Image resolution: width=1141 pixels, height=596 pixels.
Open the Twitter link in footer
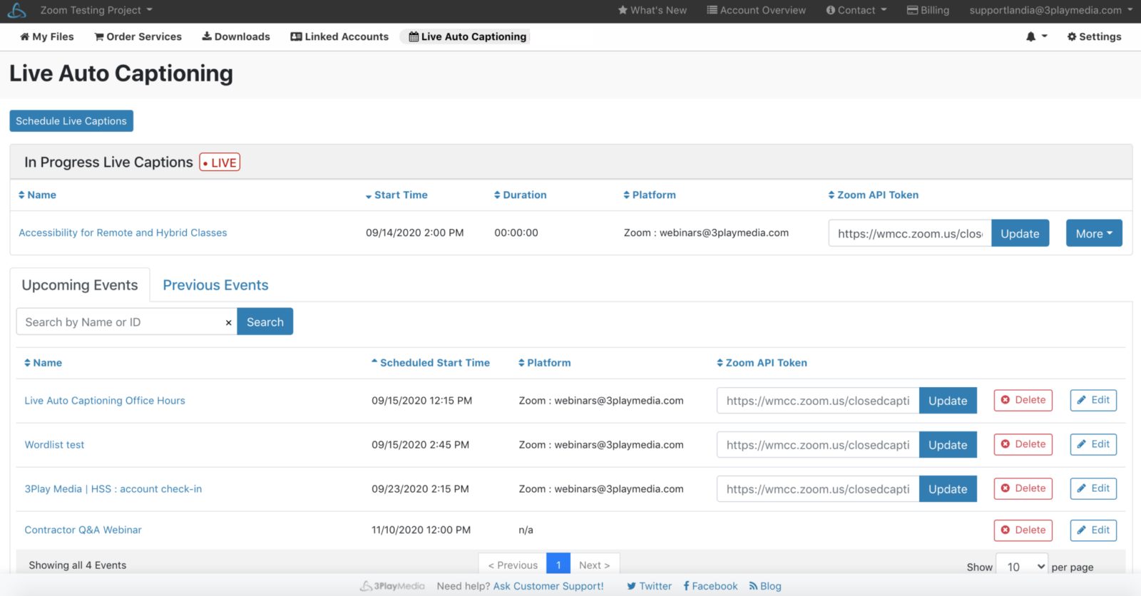coord(649,586)
